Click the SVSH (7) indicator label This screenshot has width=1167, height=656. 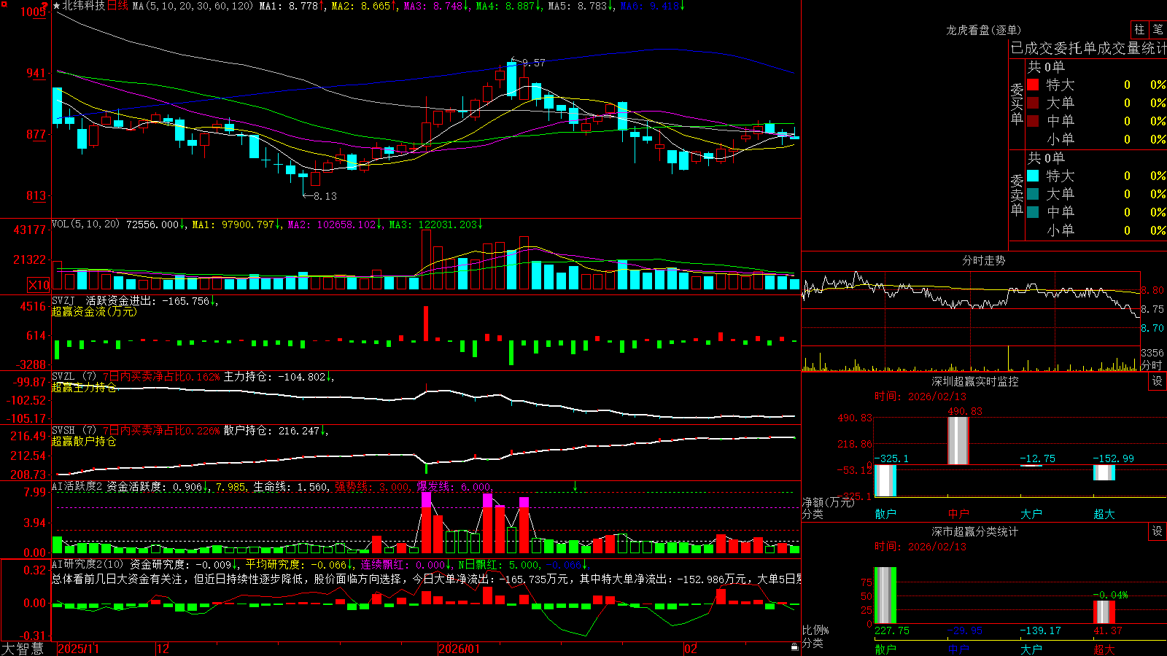74,431
